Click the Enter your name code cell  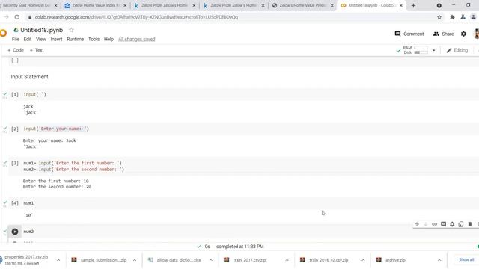[x=56, y=129]
